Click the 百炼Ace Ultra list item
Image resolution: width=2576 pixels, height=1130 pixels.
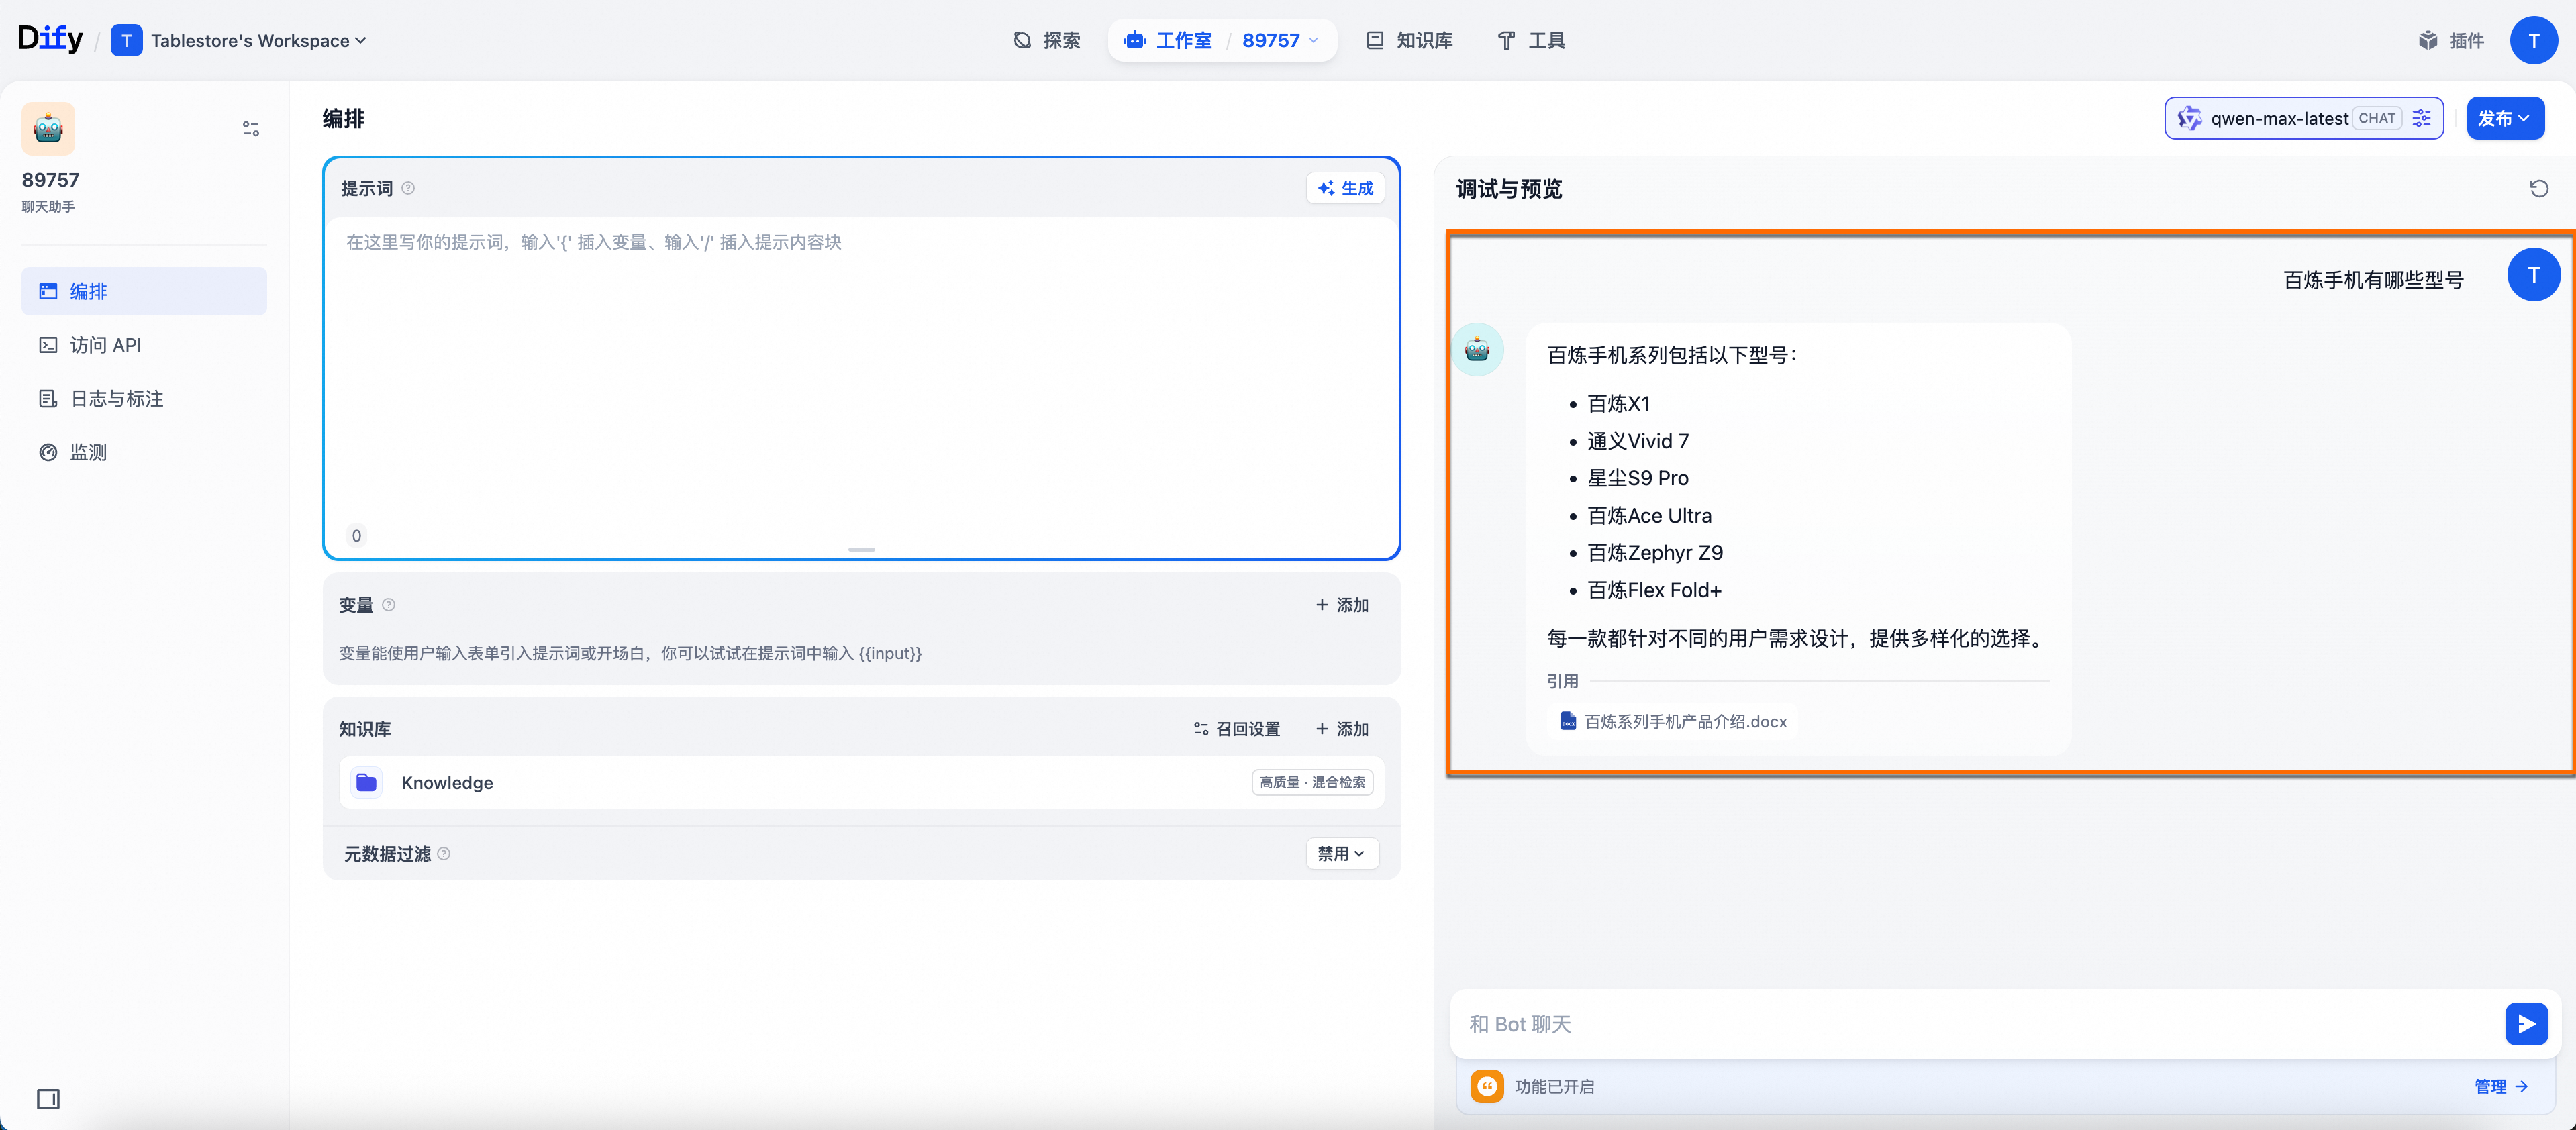[x=1649, y=516]
